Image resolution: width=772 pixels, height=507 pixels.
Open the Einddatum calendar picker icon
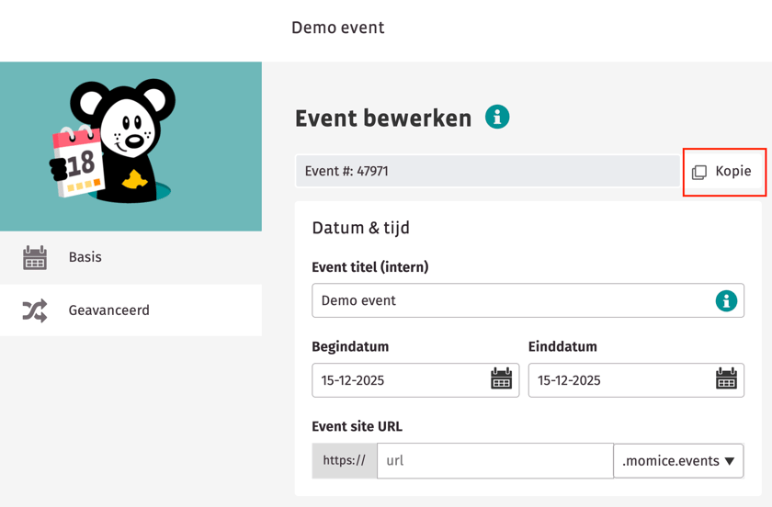tap(726, 379)
